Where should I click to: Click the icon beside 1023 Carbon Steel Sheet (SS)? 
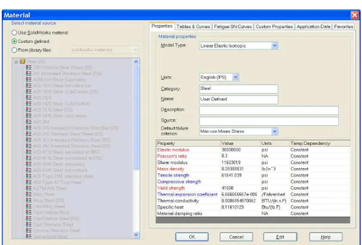29,67
